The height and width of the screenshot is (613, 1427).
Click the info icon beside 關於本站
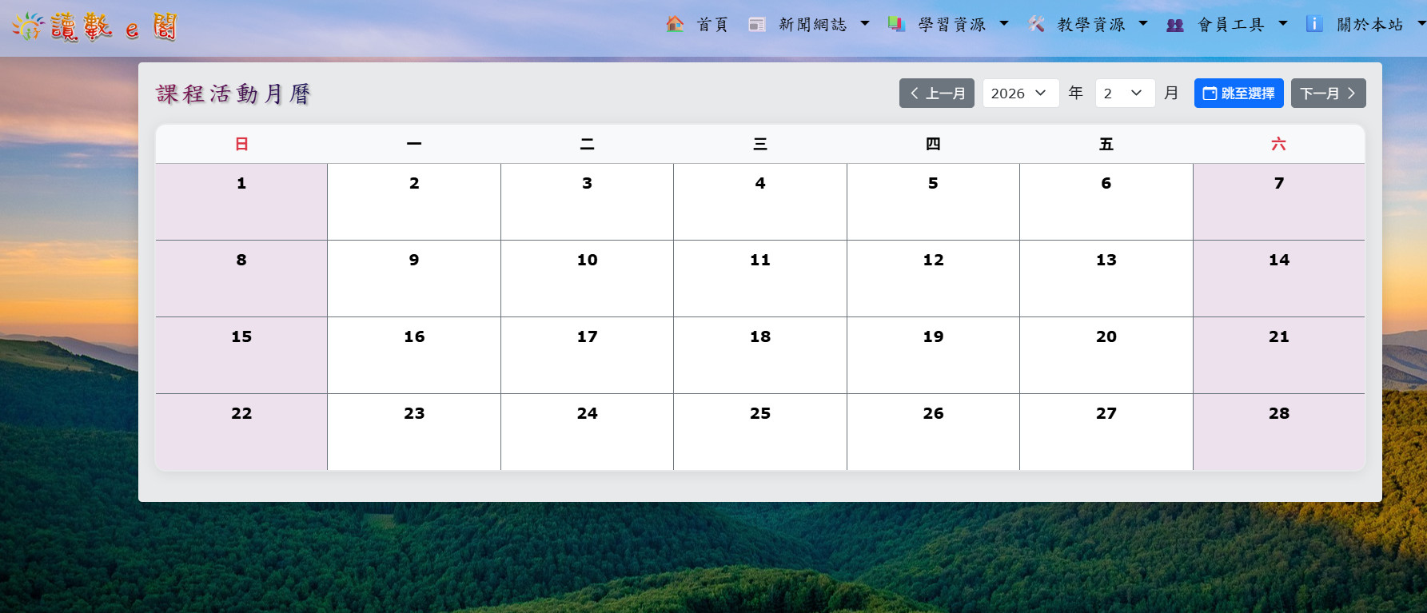(x=1314, y=25)
